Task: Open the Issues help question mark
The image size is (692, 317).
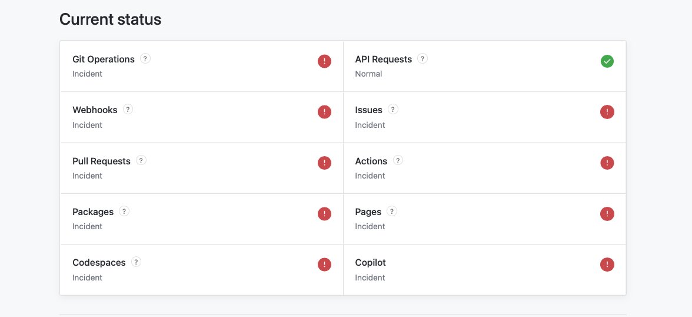Action: click(x=393, y=109)
